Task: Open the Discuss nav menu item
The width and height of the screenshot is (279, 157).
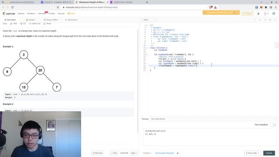Action: click(x=61, y=14)
